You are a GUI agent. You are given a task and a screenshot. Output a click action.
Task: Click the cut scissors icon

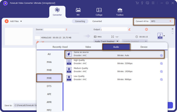pos(43,42)
